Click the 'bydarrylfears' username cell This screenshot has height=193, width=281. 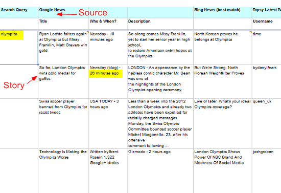267,81
